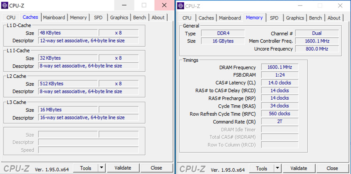Open Memory tab in left window
351x174 pixels.
tap(78, 18)
